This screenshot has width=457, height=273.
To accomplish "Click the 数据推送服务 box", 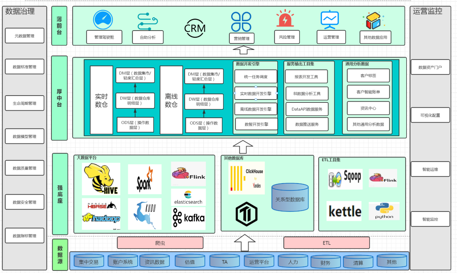I will coord(307,124).
